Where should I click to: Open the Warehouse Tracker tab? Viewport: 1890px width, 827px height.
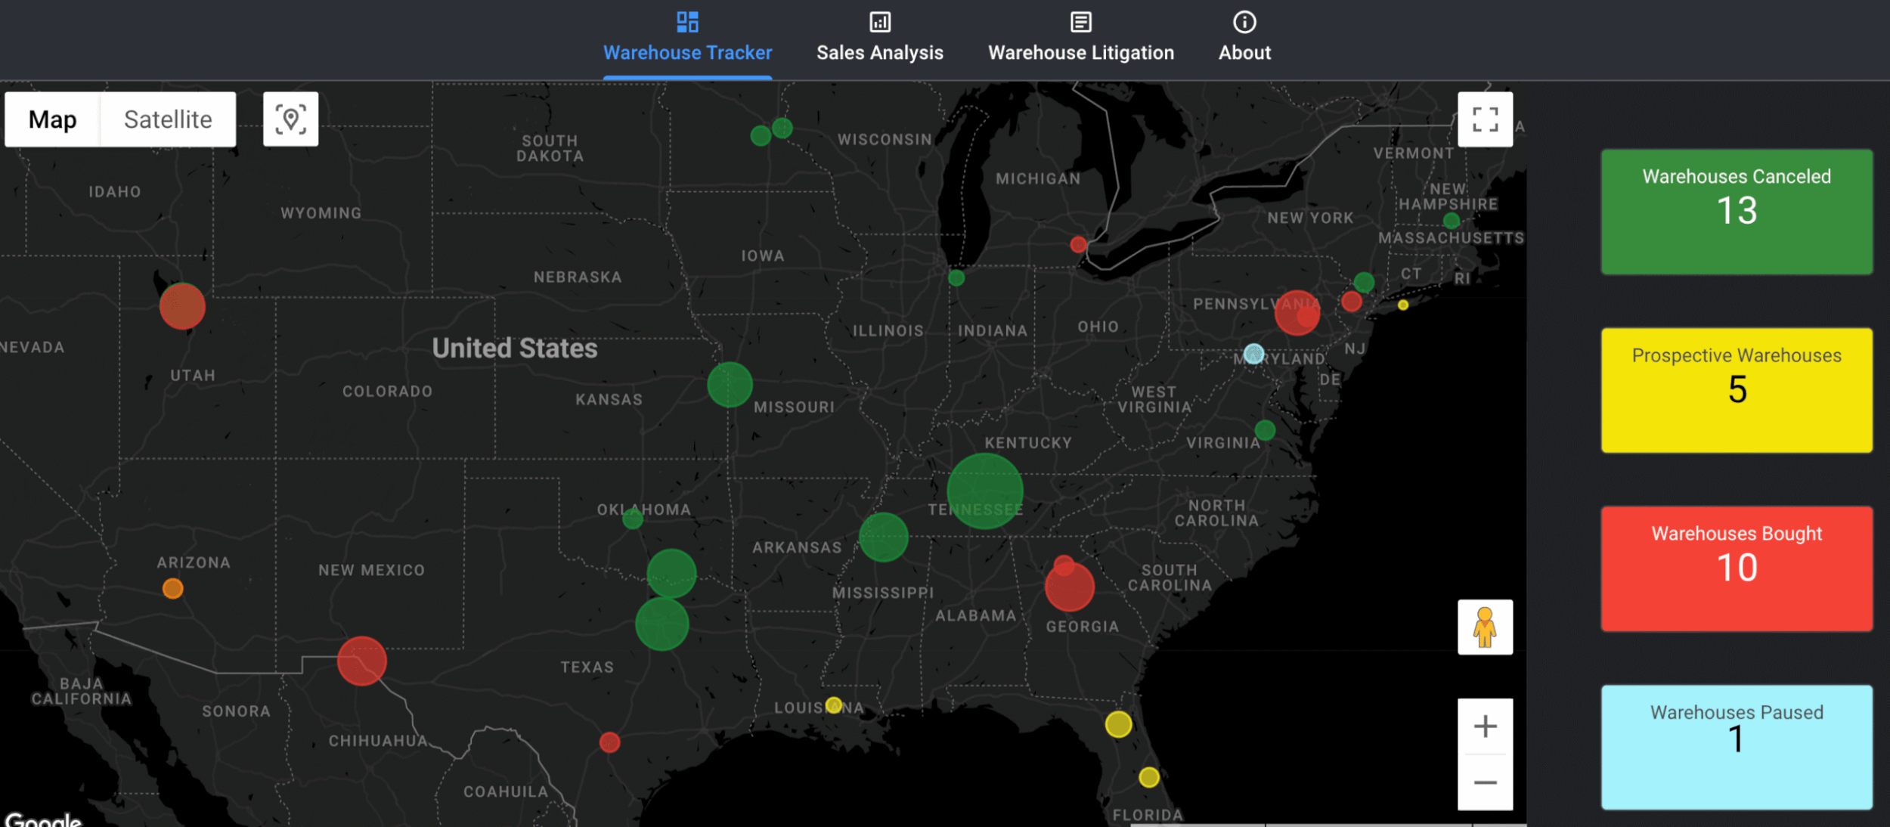coord(687,38)
